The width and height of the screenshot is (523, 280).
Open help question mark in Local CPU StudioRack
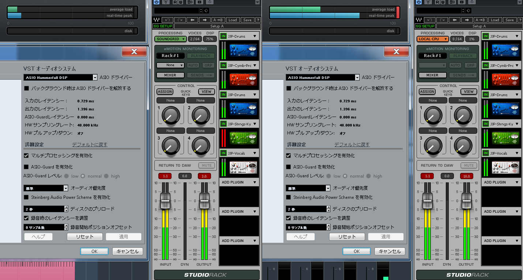coord(520,20)
